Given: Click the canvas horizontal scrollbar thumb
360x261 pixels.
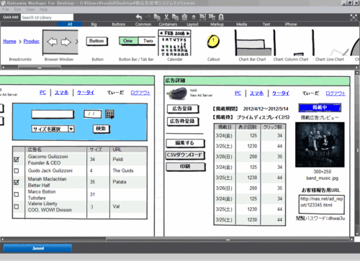Looking at the screenshot, I should (x=228, y=239).
